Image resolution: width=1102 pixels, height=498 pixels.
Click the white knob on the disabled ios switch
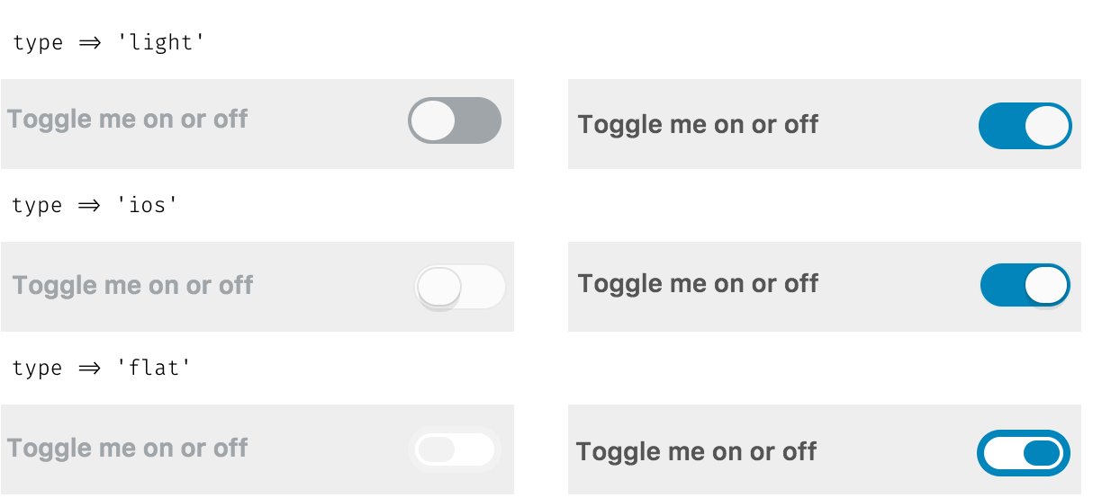(439, 288)
